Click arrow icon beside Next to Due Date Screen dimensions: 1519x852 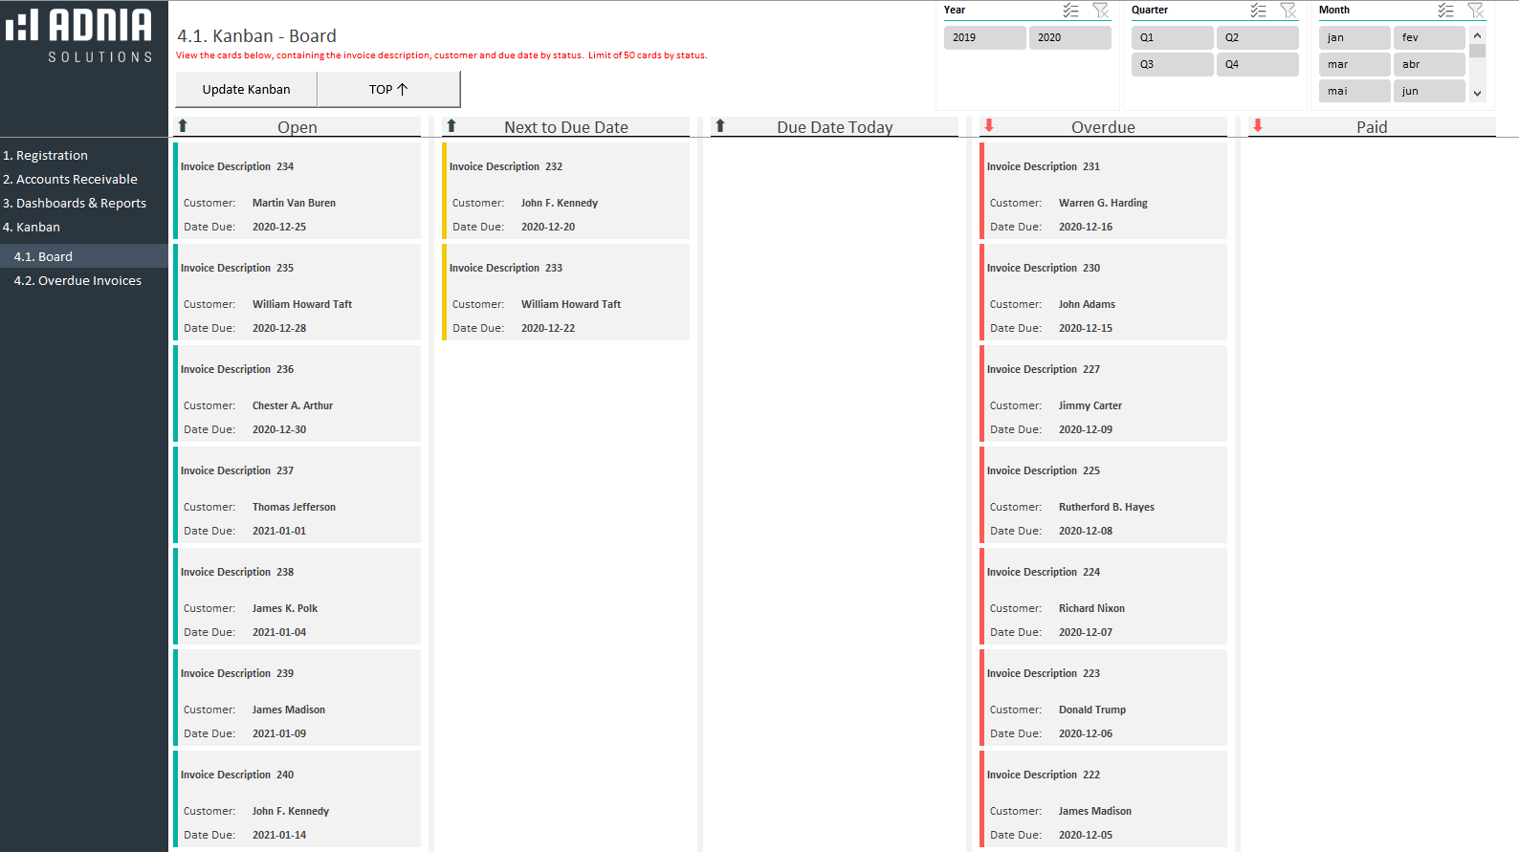click(x=451, y=126)
